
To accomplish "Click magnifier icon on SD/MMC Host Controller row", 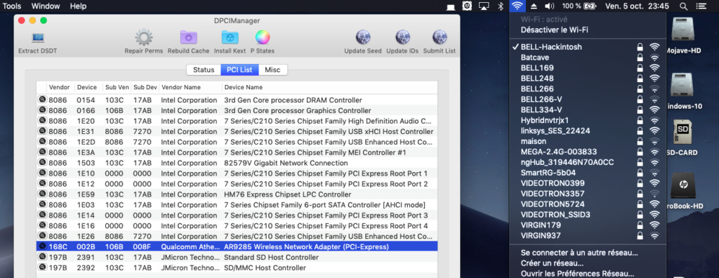I will click(x=43, y=267).
